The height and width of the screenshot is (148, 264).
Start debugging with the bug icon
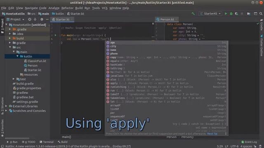pyautogui.click(x=231, y=14)
